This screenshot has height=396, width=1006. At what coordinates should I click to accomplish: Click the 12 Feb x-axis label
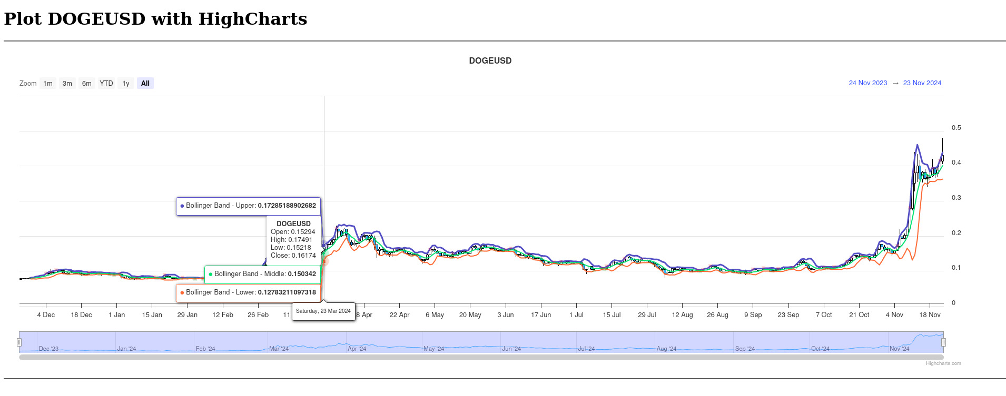tap(223, 315)
